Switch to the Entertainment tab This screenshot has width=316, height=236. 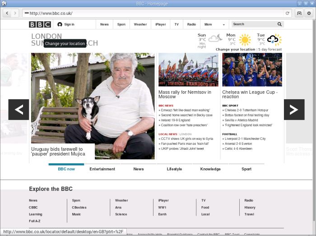102,169
